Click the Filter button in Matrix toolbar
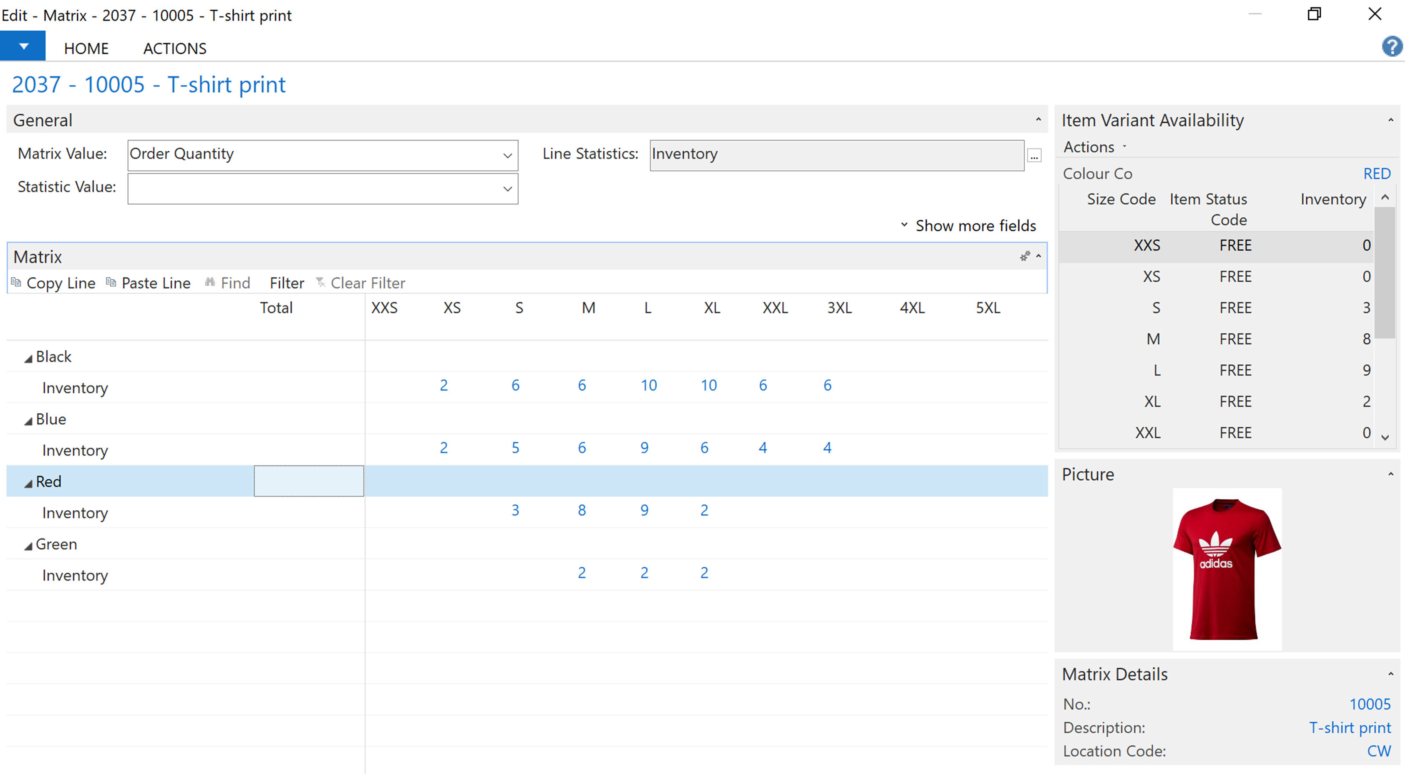Image resolution: width=1405 pixels, height=774 pixels. point(287,283)
